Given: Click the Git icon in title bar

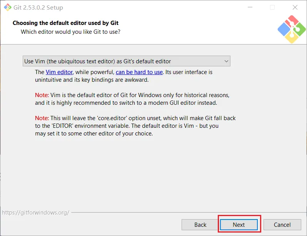Looking at the screenshot, I should point(7,7).
